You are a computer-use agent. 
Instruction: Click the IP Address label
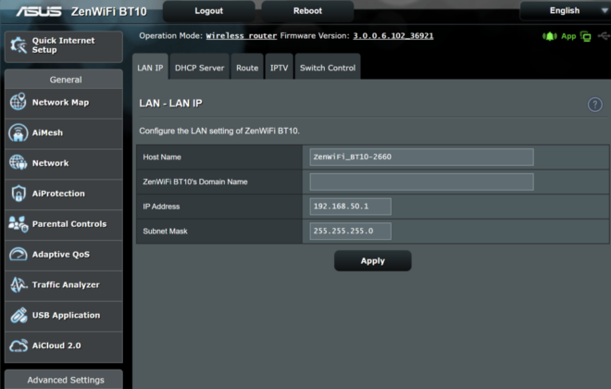(x=161, y=207)
